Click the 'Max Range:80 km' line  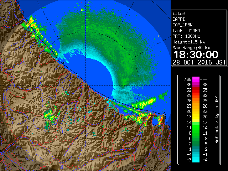(x=191, y=48)
